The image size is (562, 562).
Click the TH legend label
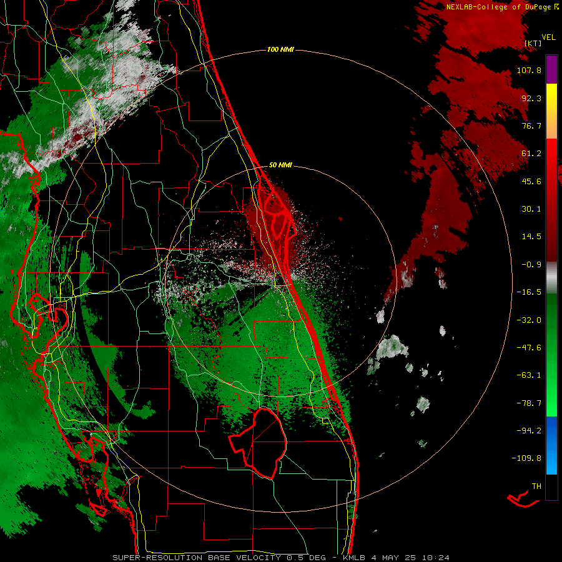536,486
